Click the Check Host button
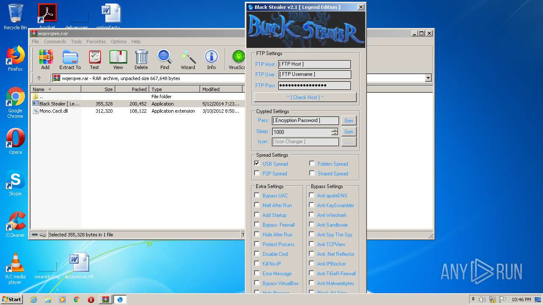 pyautogui.click(x=305, y=97)
